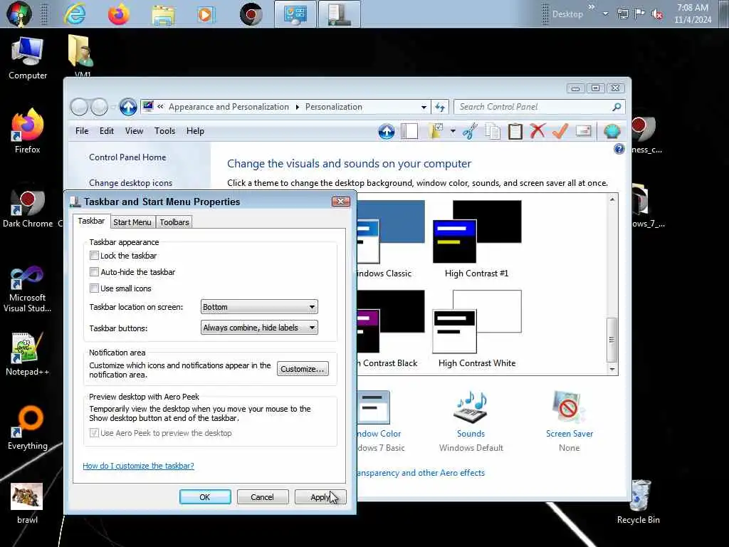Open Windows Explorer from the taskbar

click(x=163, y=15)
